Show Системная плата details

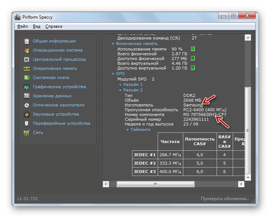(x=51, y=78)
